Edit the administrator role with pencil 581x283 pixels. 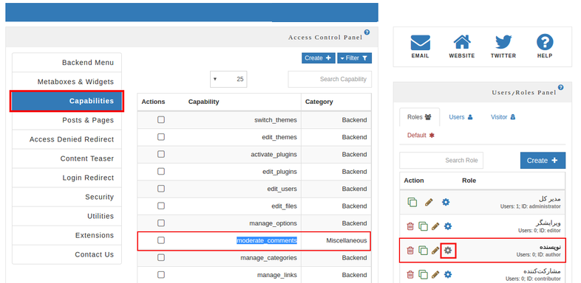pos(429,202)
